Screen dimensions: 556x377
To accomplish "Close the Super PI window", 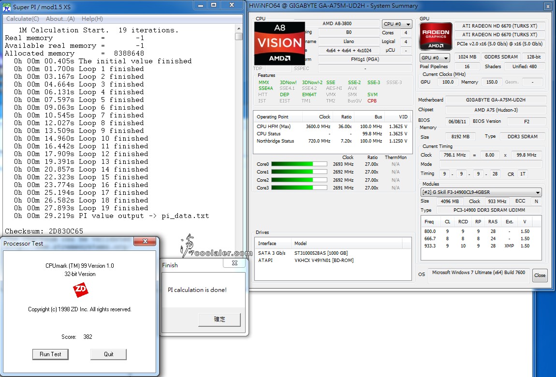I will 232,5.
